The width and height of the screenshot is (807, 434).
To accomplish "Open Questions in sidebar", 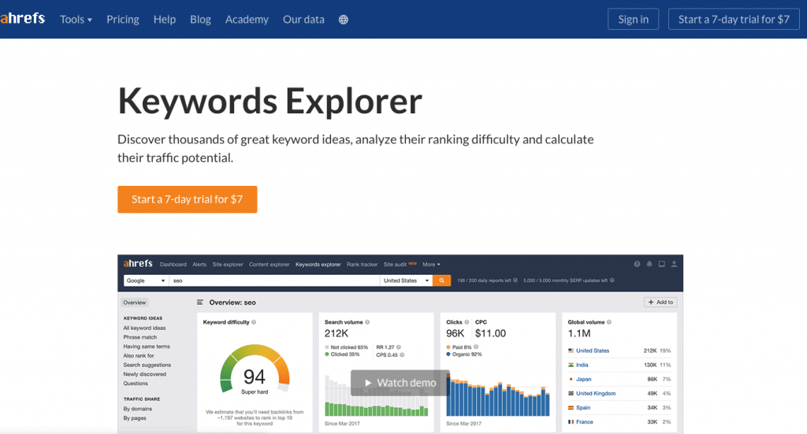I will 136,384.
